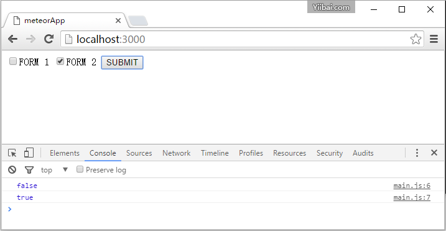Viewport: 446px width, 231px height.
Task: Switch to the Elements tab
Action: pyautogui.click(x=65, y=153)
